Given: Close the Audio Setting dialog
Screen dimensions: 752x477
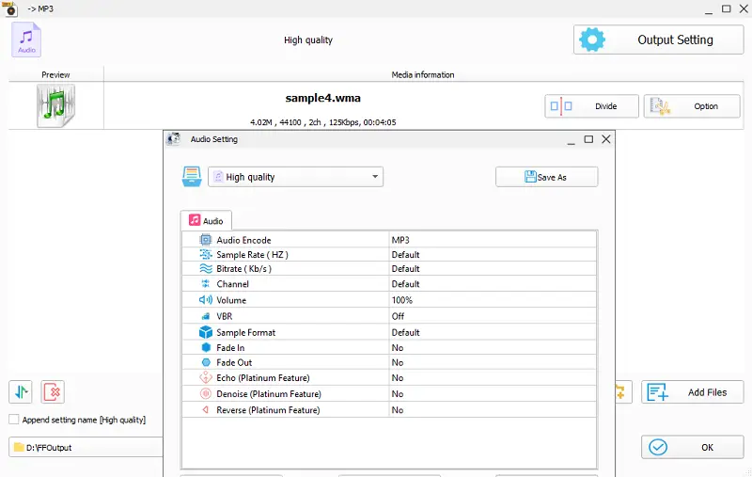Looking at the screenshot, I should point(606,139).
